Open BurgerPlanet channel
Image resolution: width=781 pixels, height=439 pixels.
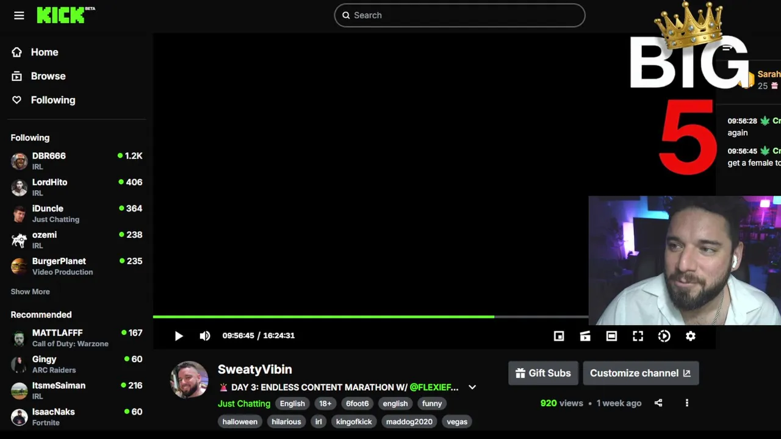tap(76, 266)
